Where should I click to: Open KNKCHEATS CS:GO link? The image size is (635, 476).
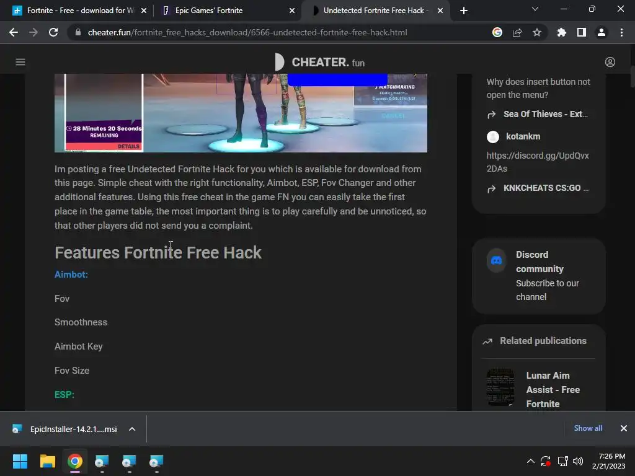pos(546,188)
